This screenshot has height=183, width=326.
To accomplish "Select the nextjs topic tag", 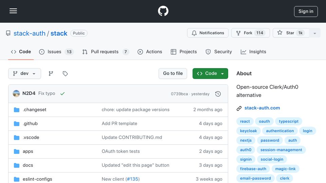I will coord(246,140).
